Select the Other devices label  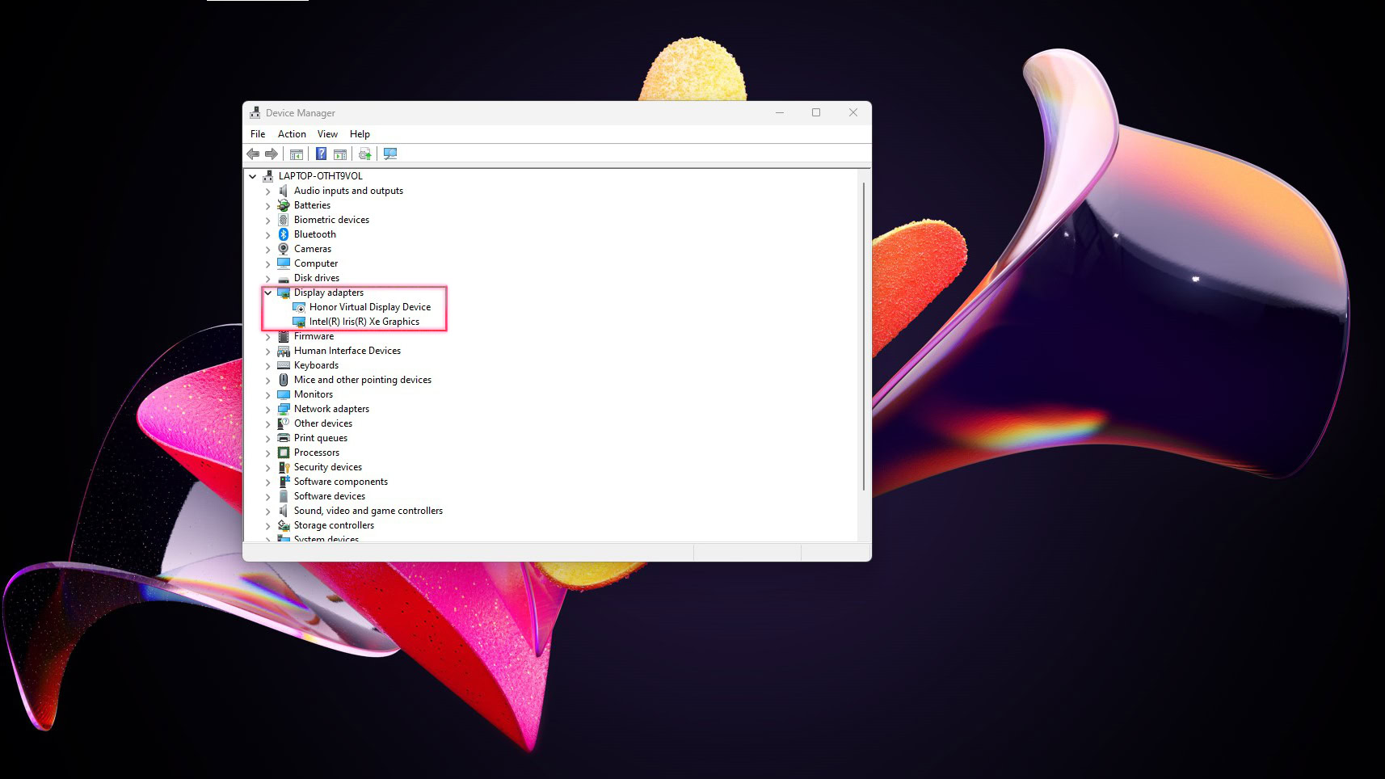pyautogui.click(x=323, y=423)
